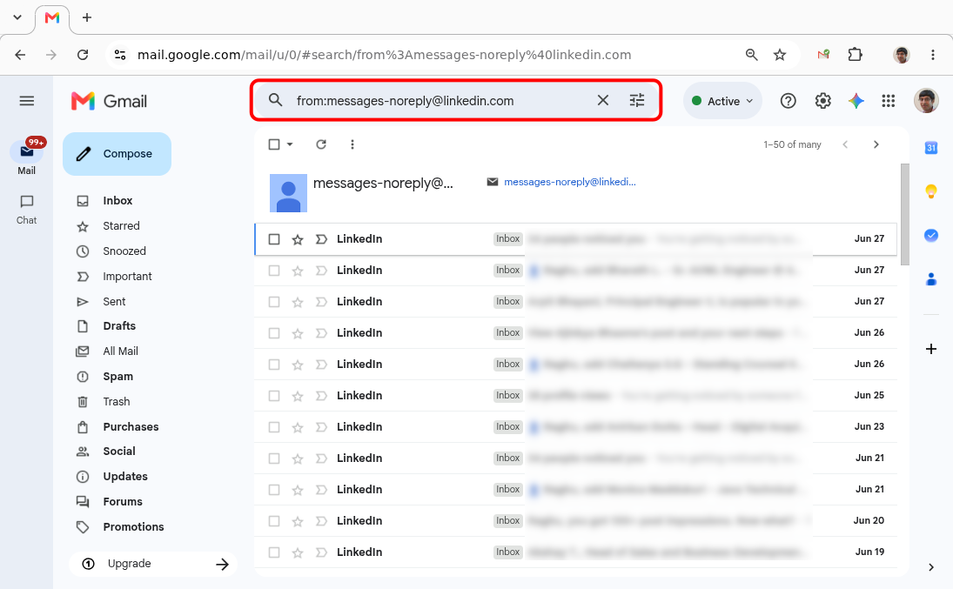Open Chrome three-dot menu
953x589 pixels.
point(932,55)
